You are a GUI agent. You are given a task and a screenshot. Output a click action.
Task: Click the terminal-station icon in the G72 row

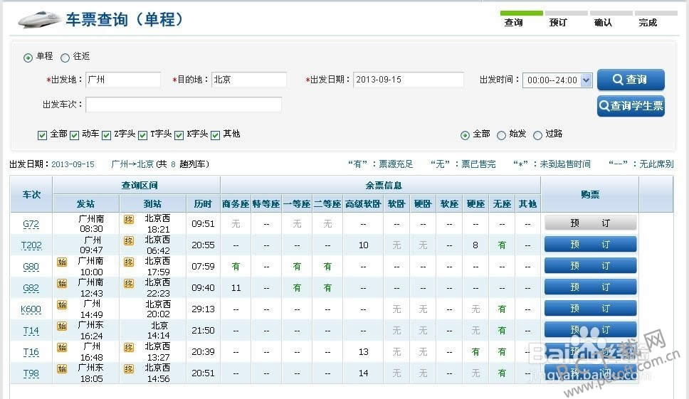coord(129,219)
